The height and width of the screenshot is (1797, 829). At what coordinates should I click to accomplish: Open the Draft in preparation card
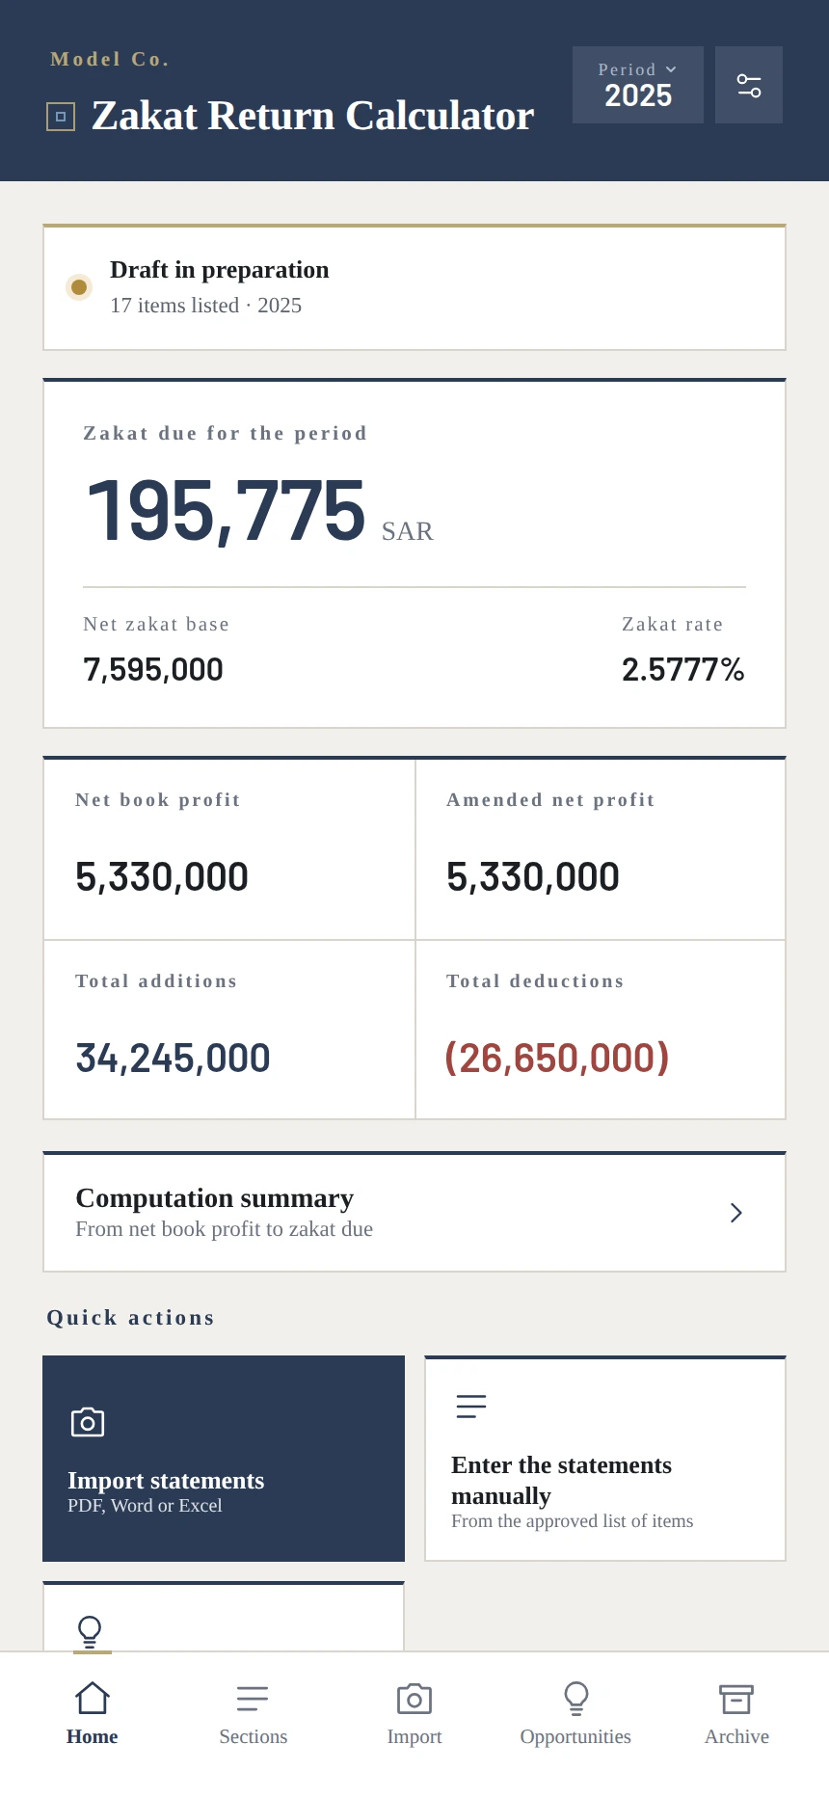point(414,287)
